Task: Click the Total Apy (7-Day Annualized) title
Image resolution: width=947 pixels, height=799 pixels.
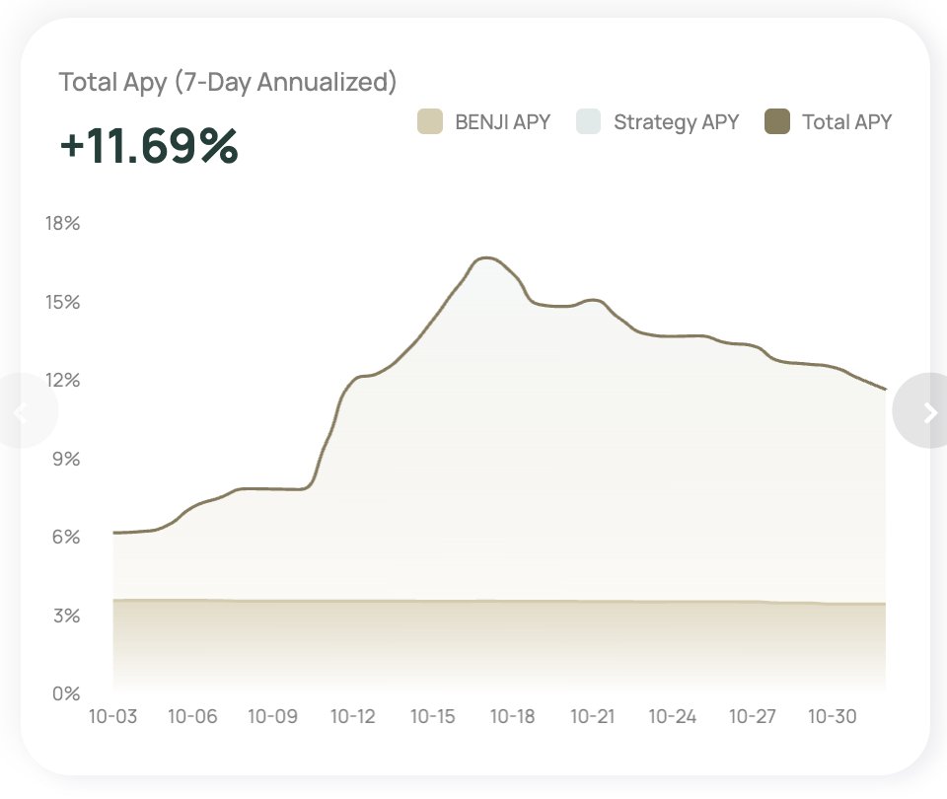Action: pos(228,82)
